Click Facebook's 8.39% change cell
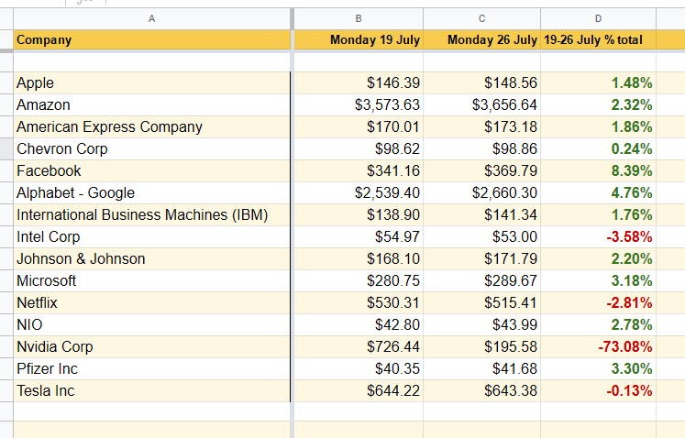 598,170
